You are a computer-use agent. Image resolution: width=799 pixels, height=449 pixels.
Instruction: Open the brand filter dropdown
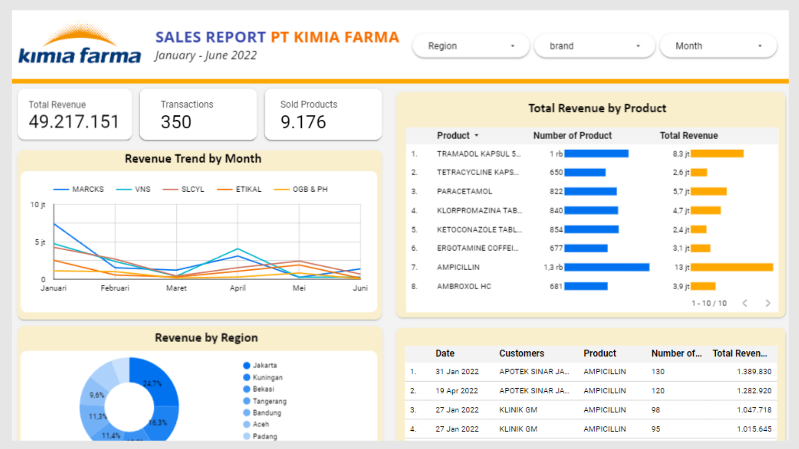point(594,46)
